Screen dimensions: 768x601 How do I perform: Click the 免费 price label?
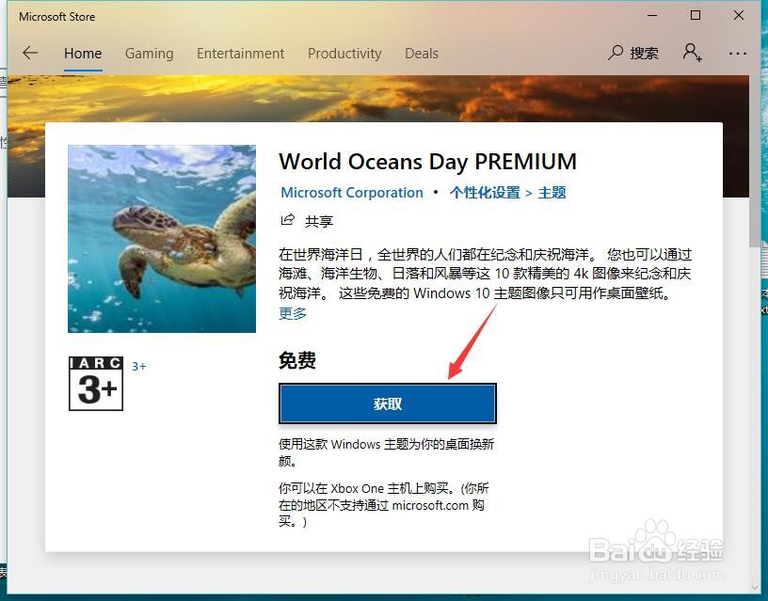[x=297, y=360]
